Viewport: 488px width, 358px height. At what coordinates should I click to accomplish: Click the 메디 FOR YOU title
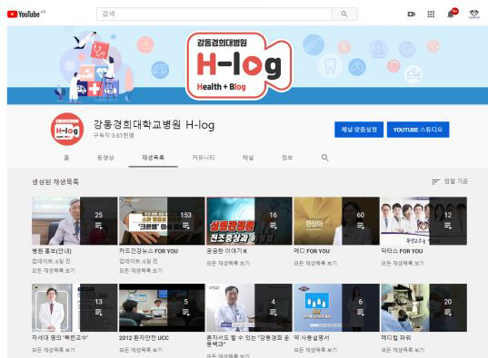312,251
